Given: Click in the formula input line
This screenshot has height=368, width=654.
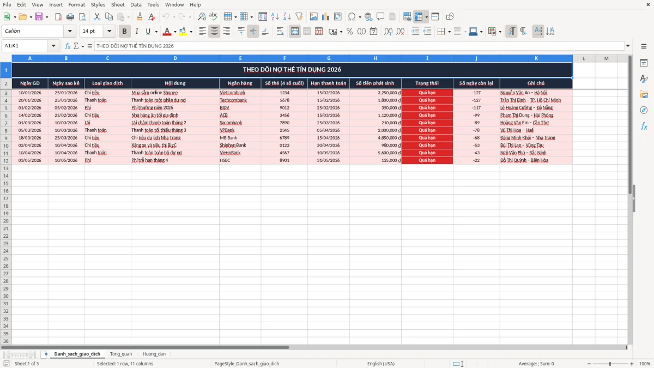Looking at the screenshot, I should [x=359, y=46].
